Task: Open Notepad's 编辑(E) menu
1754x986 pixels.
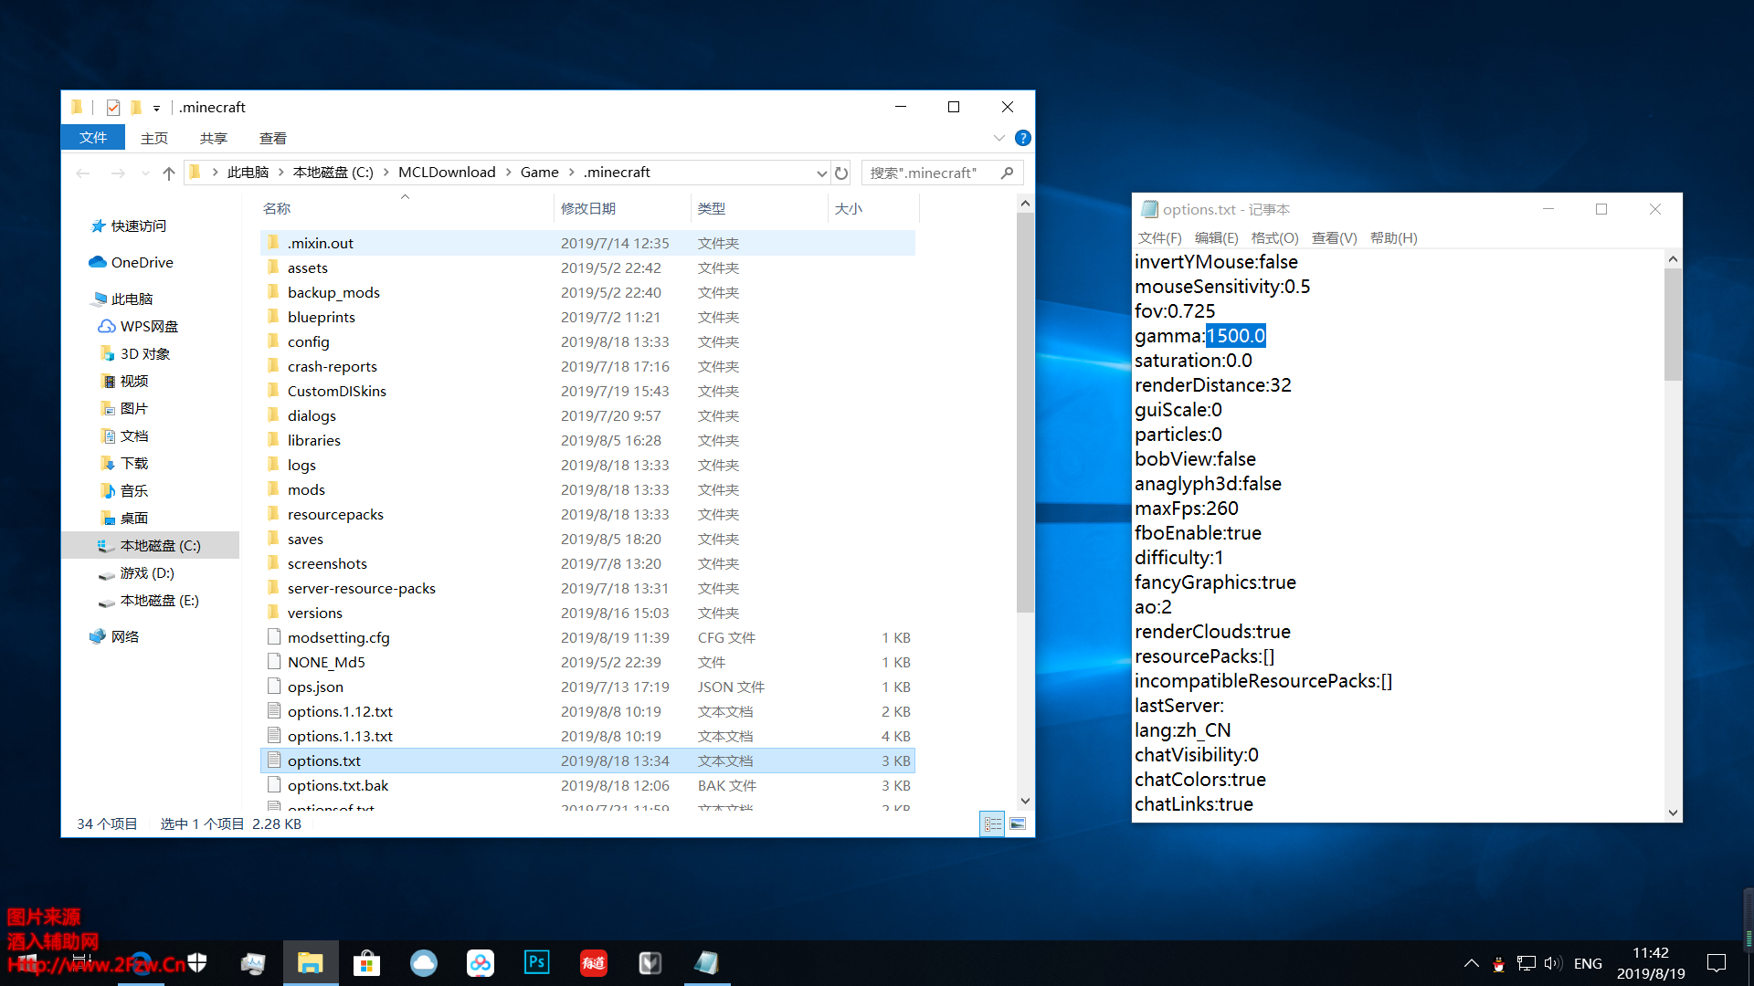Action: pyautogui.click(x=1216, y=237)
